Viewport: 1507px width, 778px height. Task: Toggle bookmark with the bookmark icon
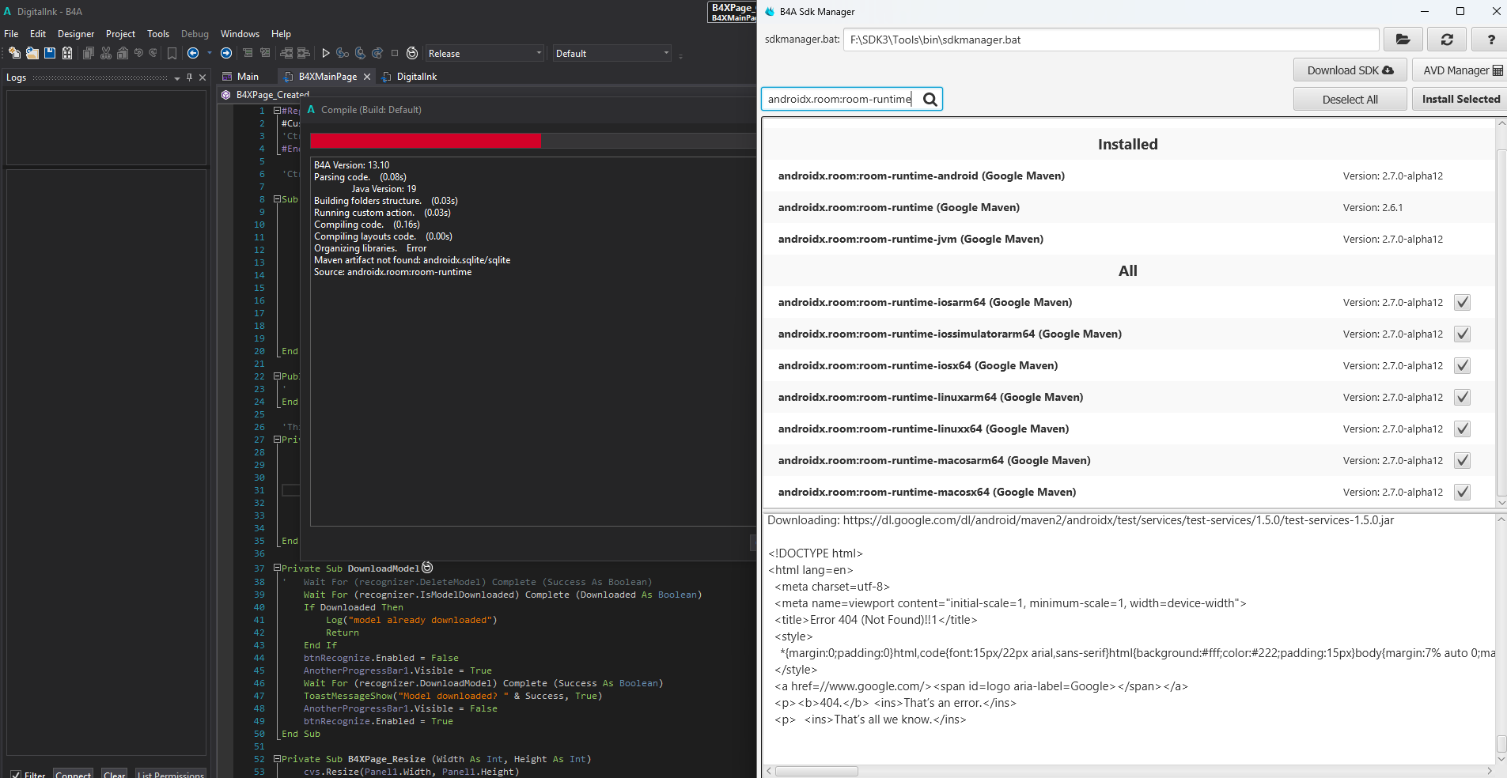[x=172, y=53]
